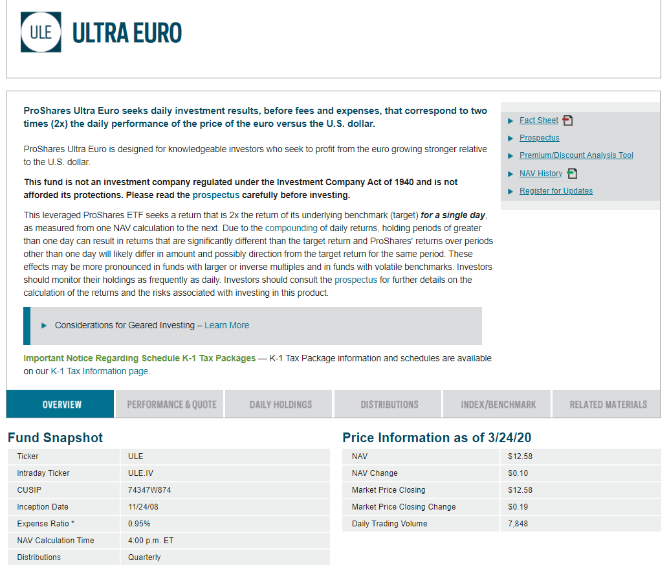Image resolution: width=669 pixels, height=573 pixels.
Task: Click the arrow bullet before NAV History
Action: point(510,174)
